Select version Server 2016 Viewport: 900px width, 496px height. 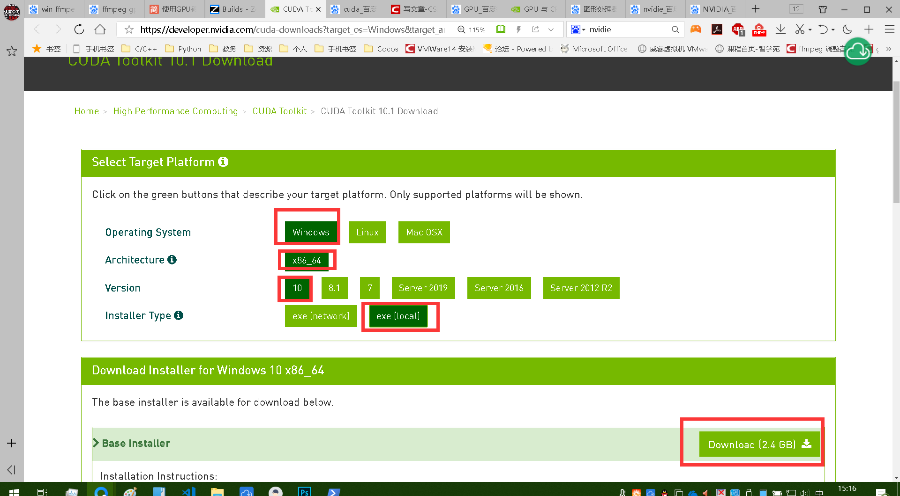click(499, 288)
